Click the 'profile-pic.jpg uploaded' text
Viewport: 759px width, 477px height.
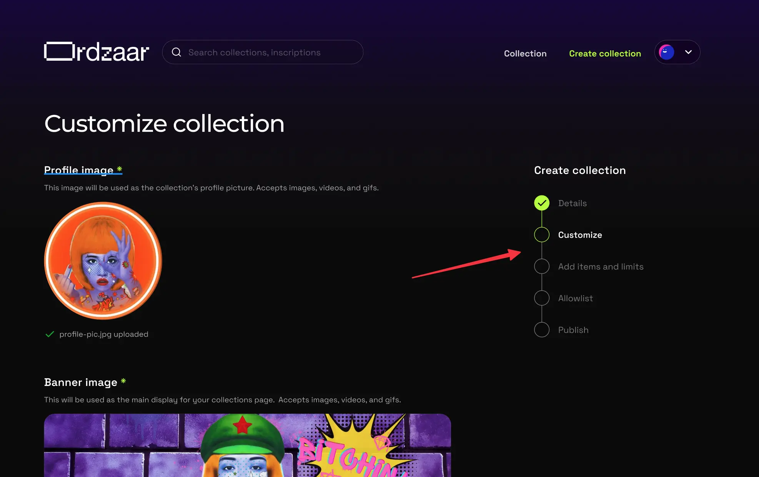pyautogui.click(x=104, y=334)
